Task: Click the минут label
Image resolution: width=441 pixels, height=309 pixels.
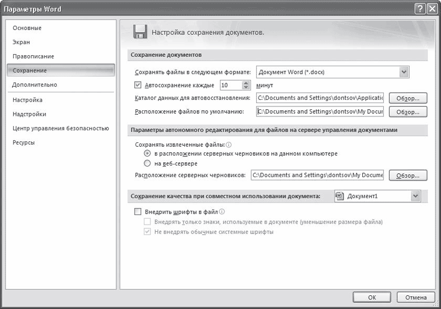Action: coord(265,86)
